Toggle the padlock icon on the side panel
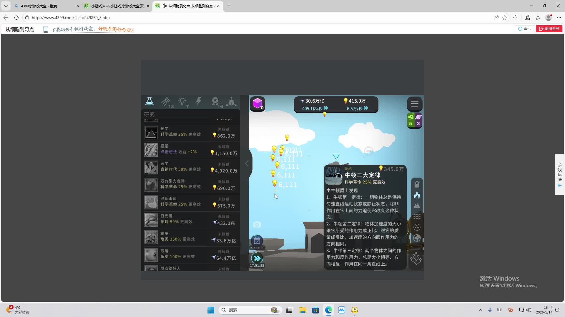565x317 pixels. point(417,184)
